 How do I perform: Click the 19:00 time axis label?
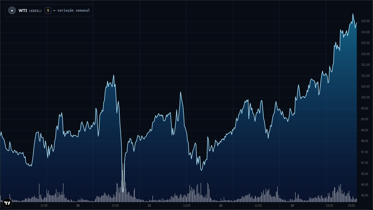[351, 205]
